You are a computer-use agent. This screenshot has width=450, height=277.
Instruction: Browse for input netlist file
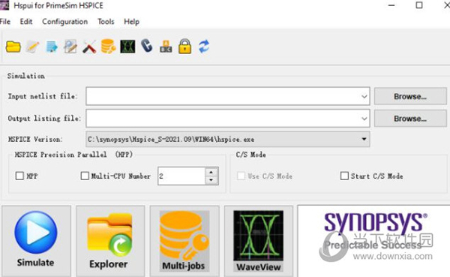tap(410, 96)
